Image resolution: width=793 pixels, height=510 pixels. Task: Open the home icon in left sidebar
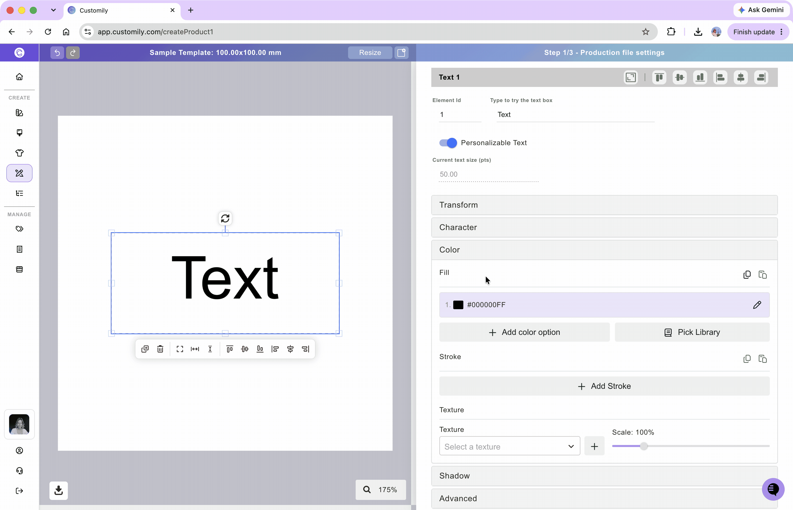[20, 77]
